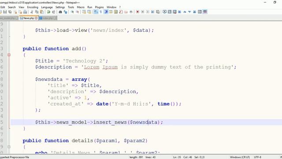Image resolution: width=282 pixels, height=159 pixels.
Task: Click the Print toolbar icon
Action: [25, 12]
